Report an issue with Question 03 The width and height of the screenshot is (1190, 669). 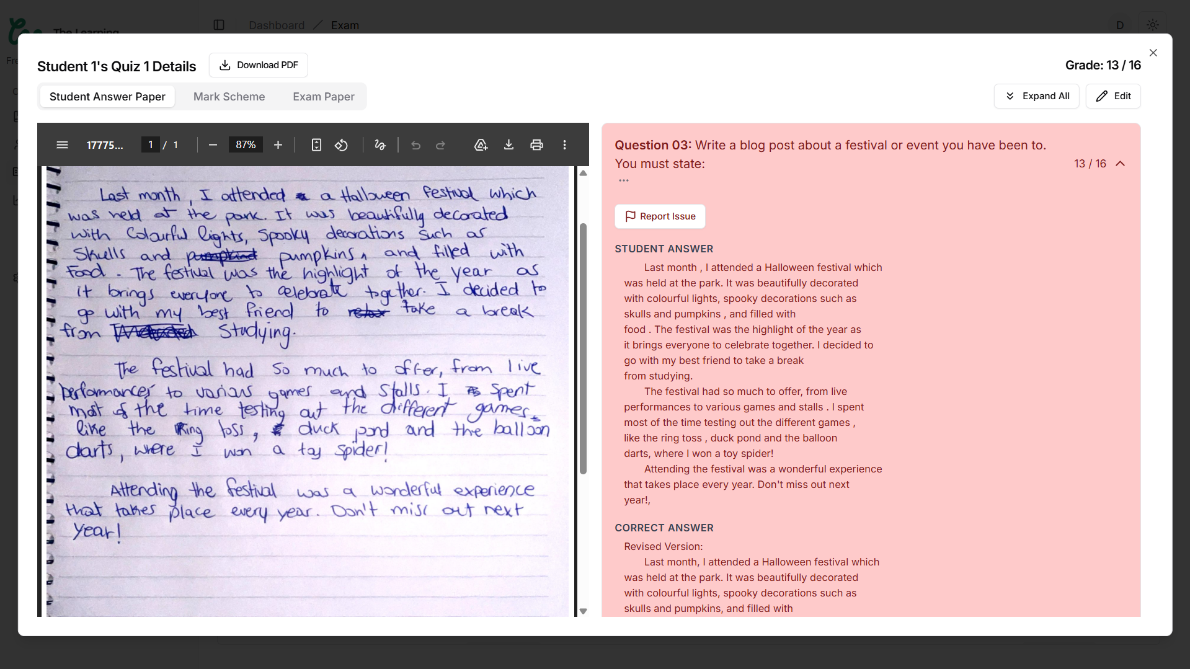click(x=660, y=216)
